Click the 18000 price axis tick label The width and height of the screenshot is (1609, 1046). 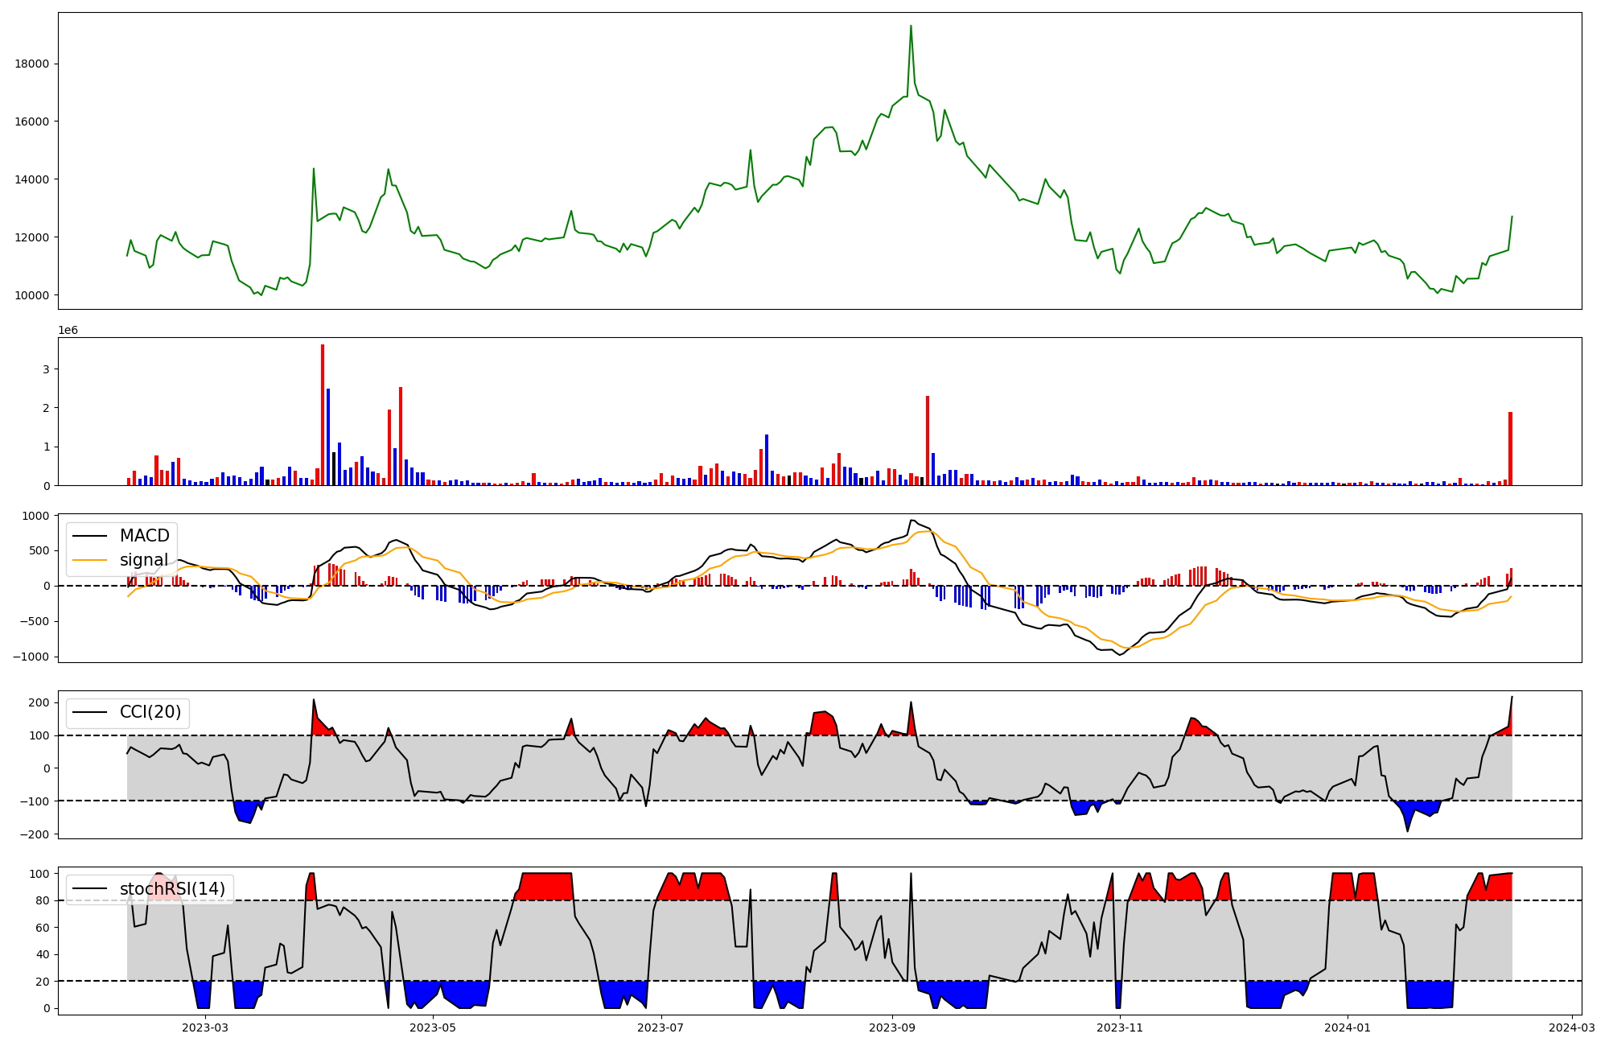tap(32, 64)
